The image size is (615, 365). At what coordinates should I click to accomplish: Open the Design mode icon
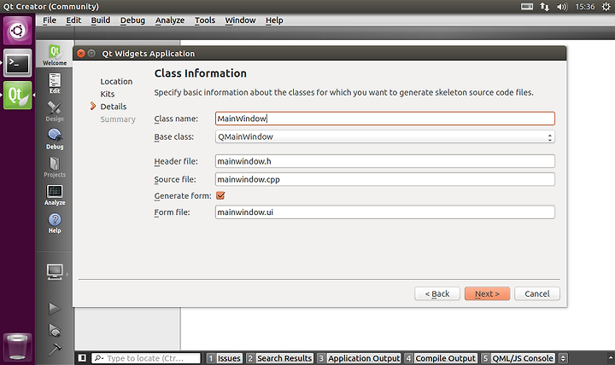pos(55,111)
